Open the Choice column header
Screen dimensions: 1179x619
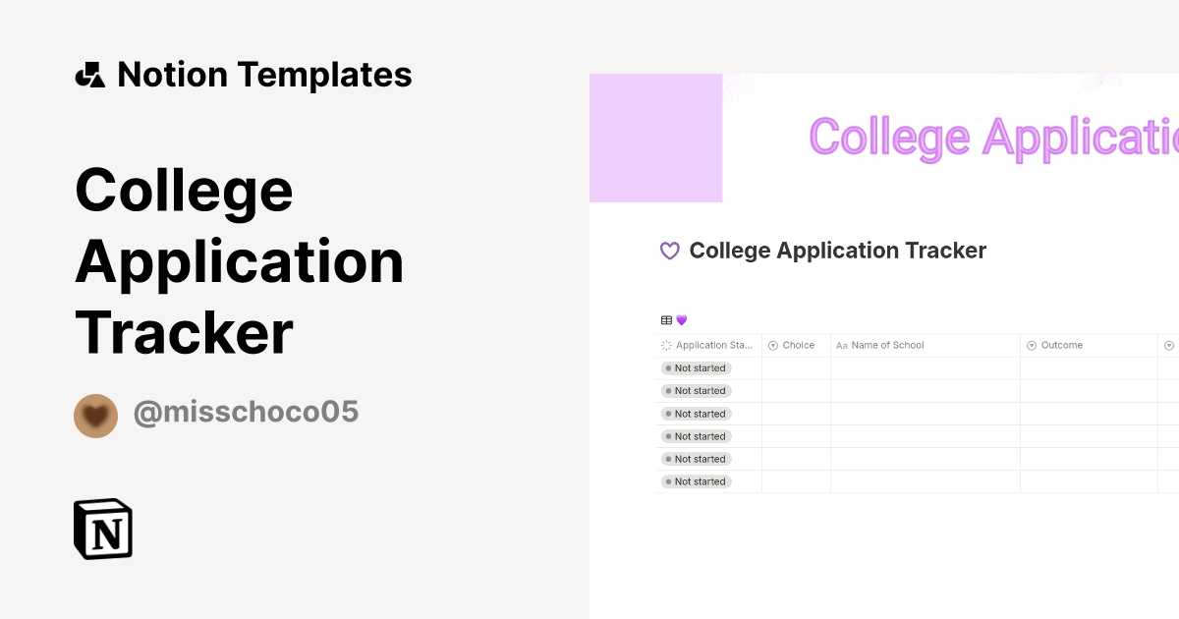pyautogui.click(x=798, y=346)
